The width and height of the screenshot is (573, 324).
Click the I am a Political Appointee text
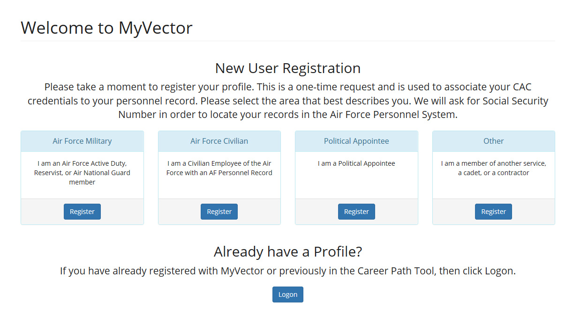pyautogui.click(x=356, y=163)
